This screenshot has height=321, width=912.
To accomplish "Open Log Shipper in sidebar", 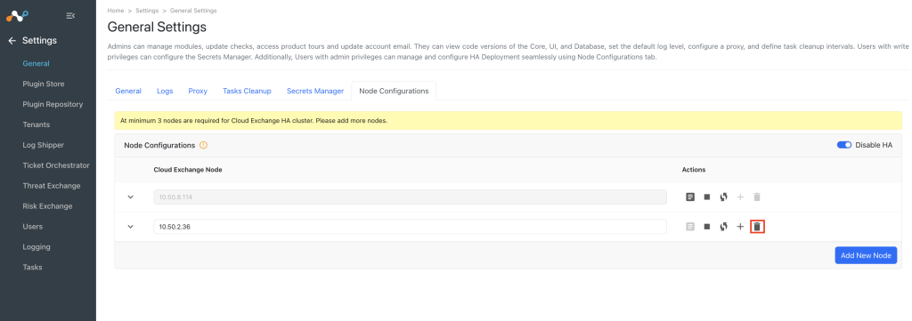I will 43,145.
